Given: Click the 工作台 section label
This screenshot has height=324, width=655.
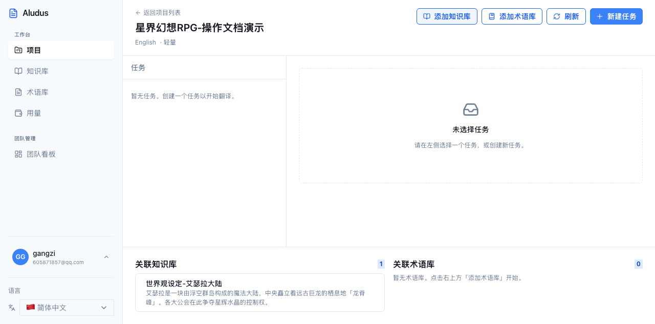Looking at the screenshot, I should point(22,34).
